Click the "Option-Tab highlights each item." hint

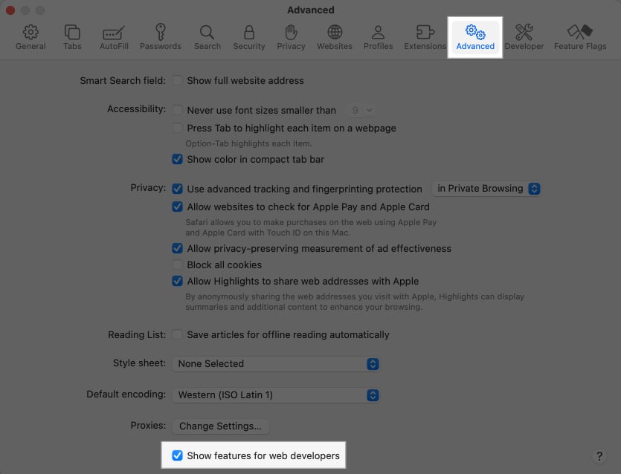pos(248,143)
